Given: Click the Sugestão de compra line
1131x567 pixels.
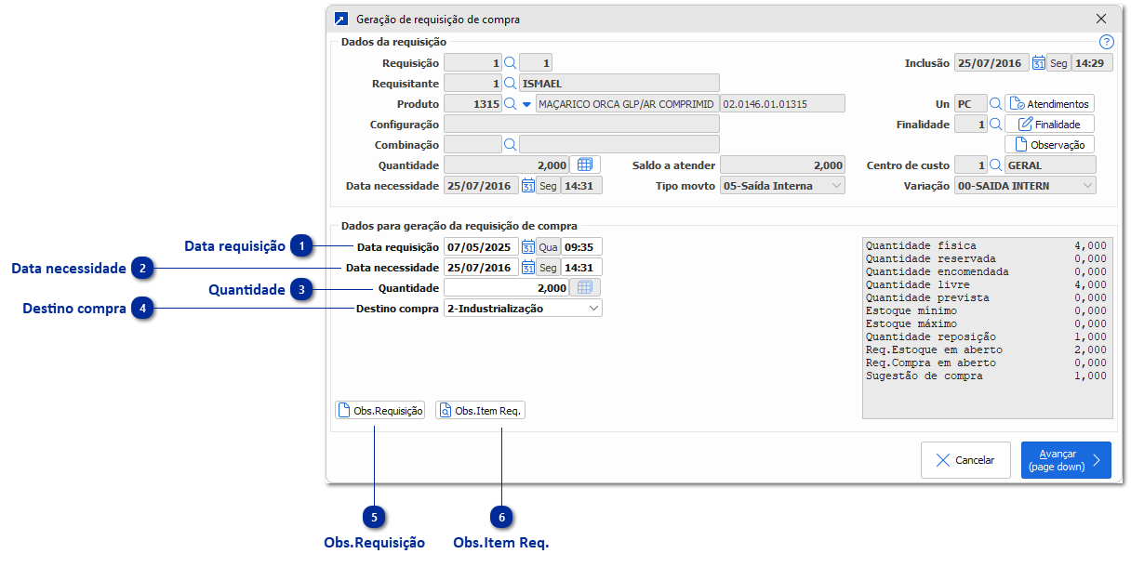Looking at the screenshot, I should pos(986,376).
